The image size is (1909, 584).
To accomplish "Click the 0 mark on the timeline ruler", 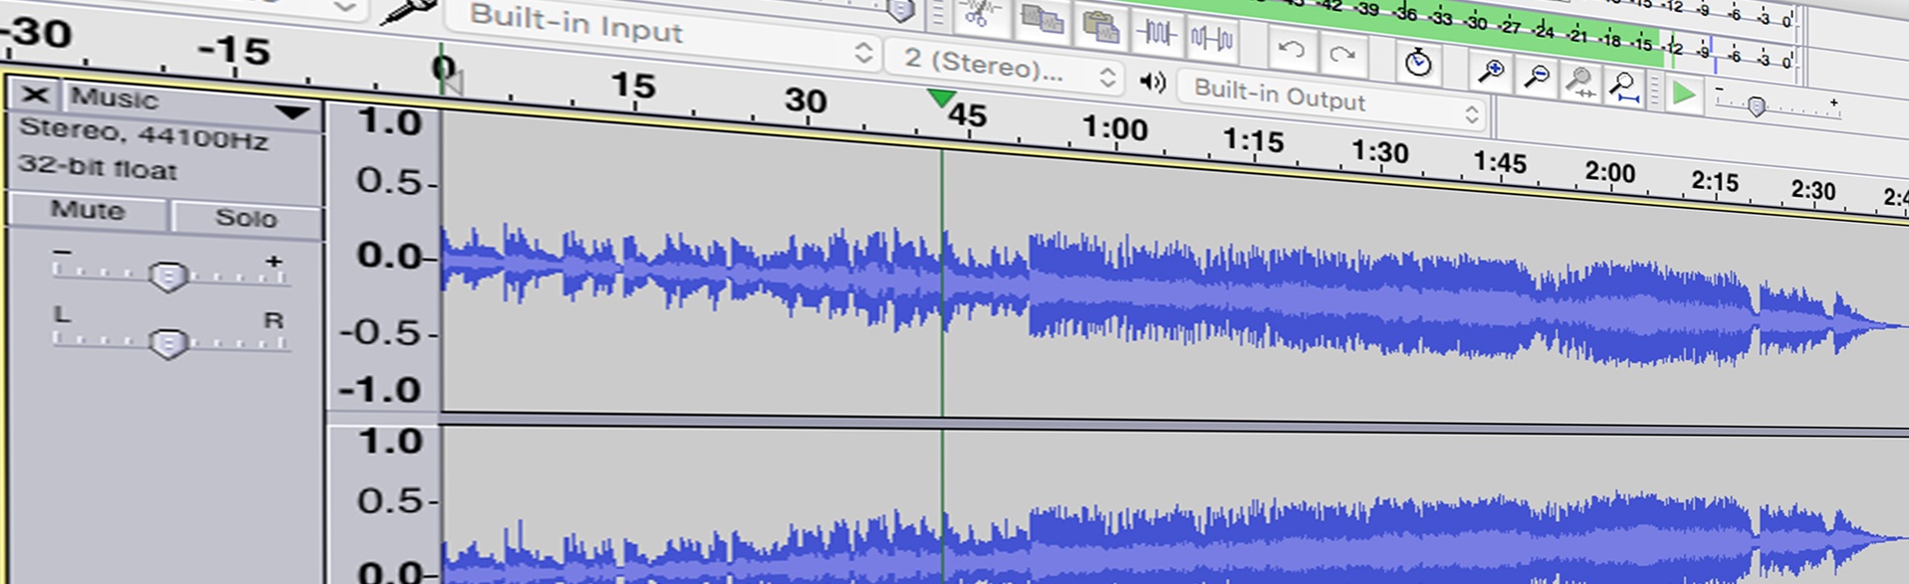I will point(444,69).
